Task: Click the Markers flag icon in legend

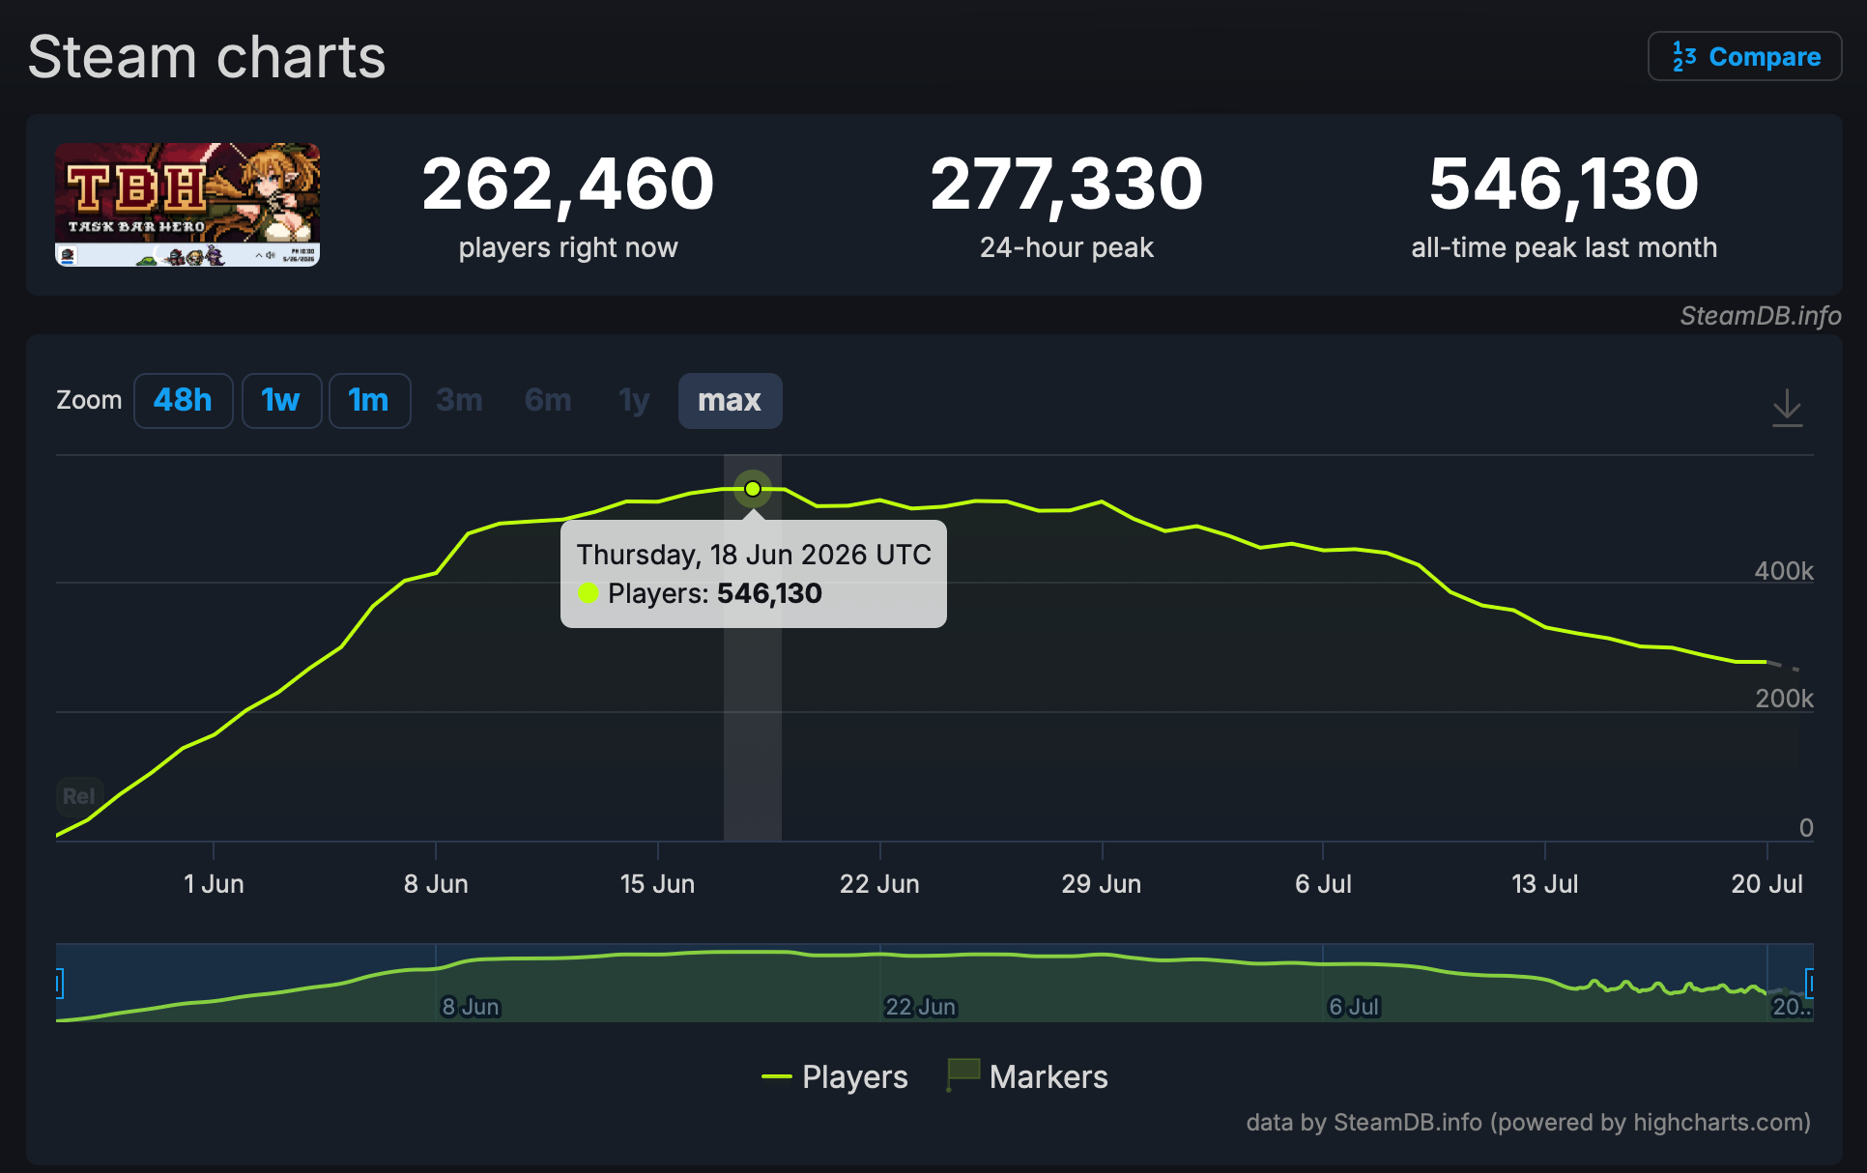Action: point(962,1074)
